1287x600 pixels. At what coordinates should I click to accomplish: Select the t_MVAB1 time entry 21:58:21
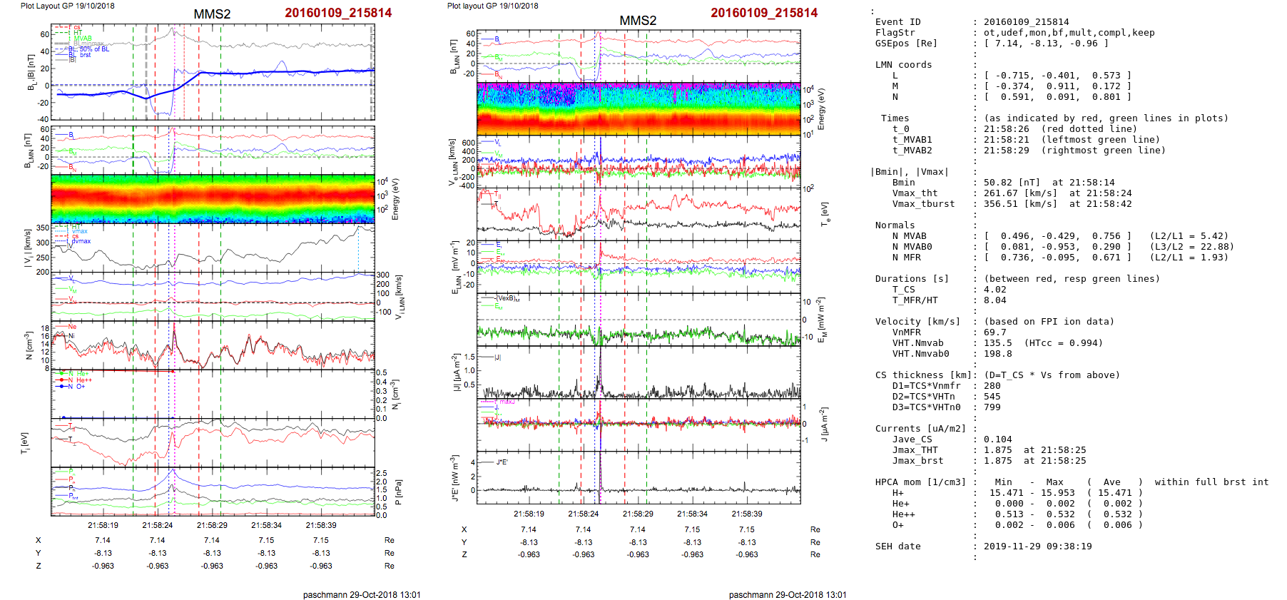tap(1004, 140)
